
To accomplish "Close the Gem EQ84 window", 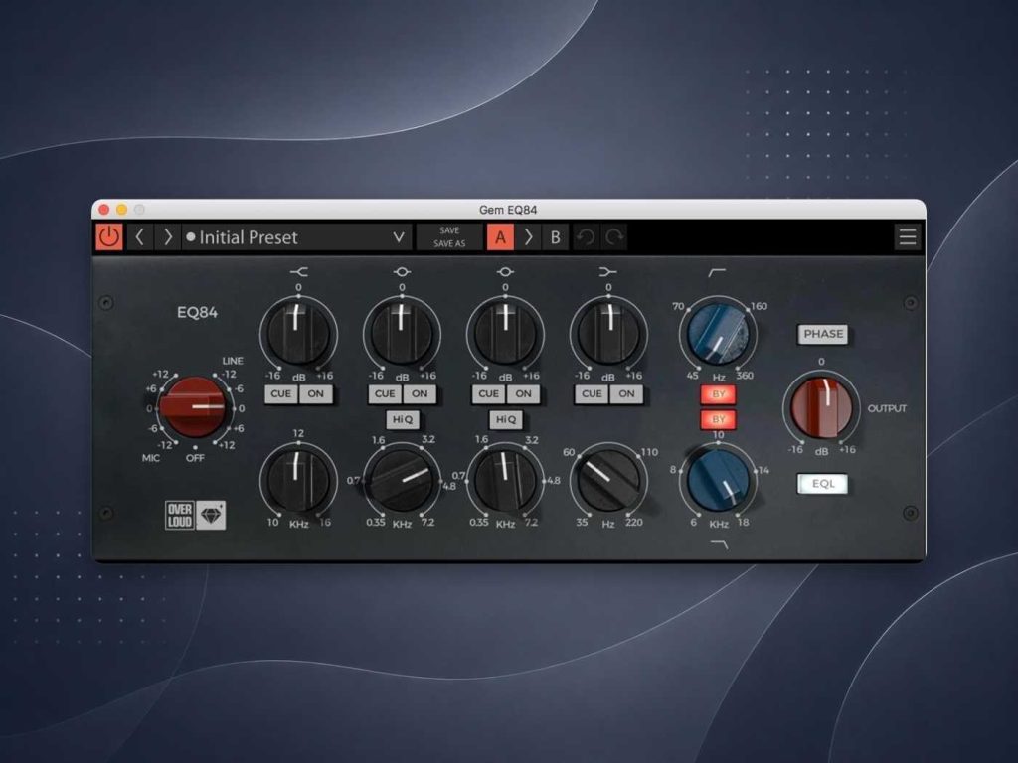I will tap(104, 210).
